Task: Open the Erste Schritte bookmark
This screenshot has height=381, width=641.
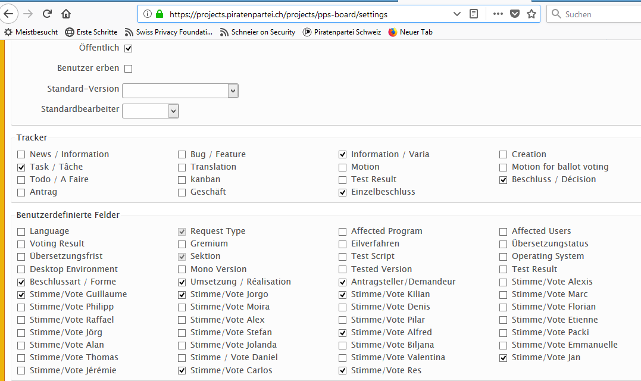Action: coord(91,32)
